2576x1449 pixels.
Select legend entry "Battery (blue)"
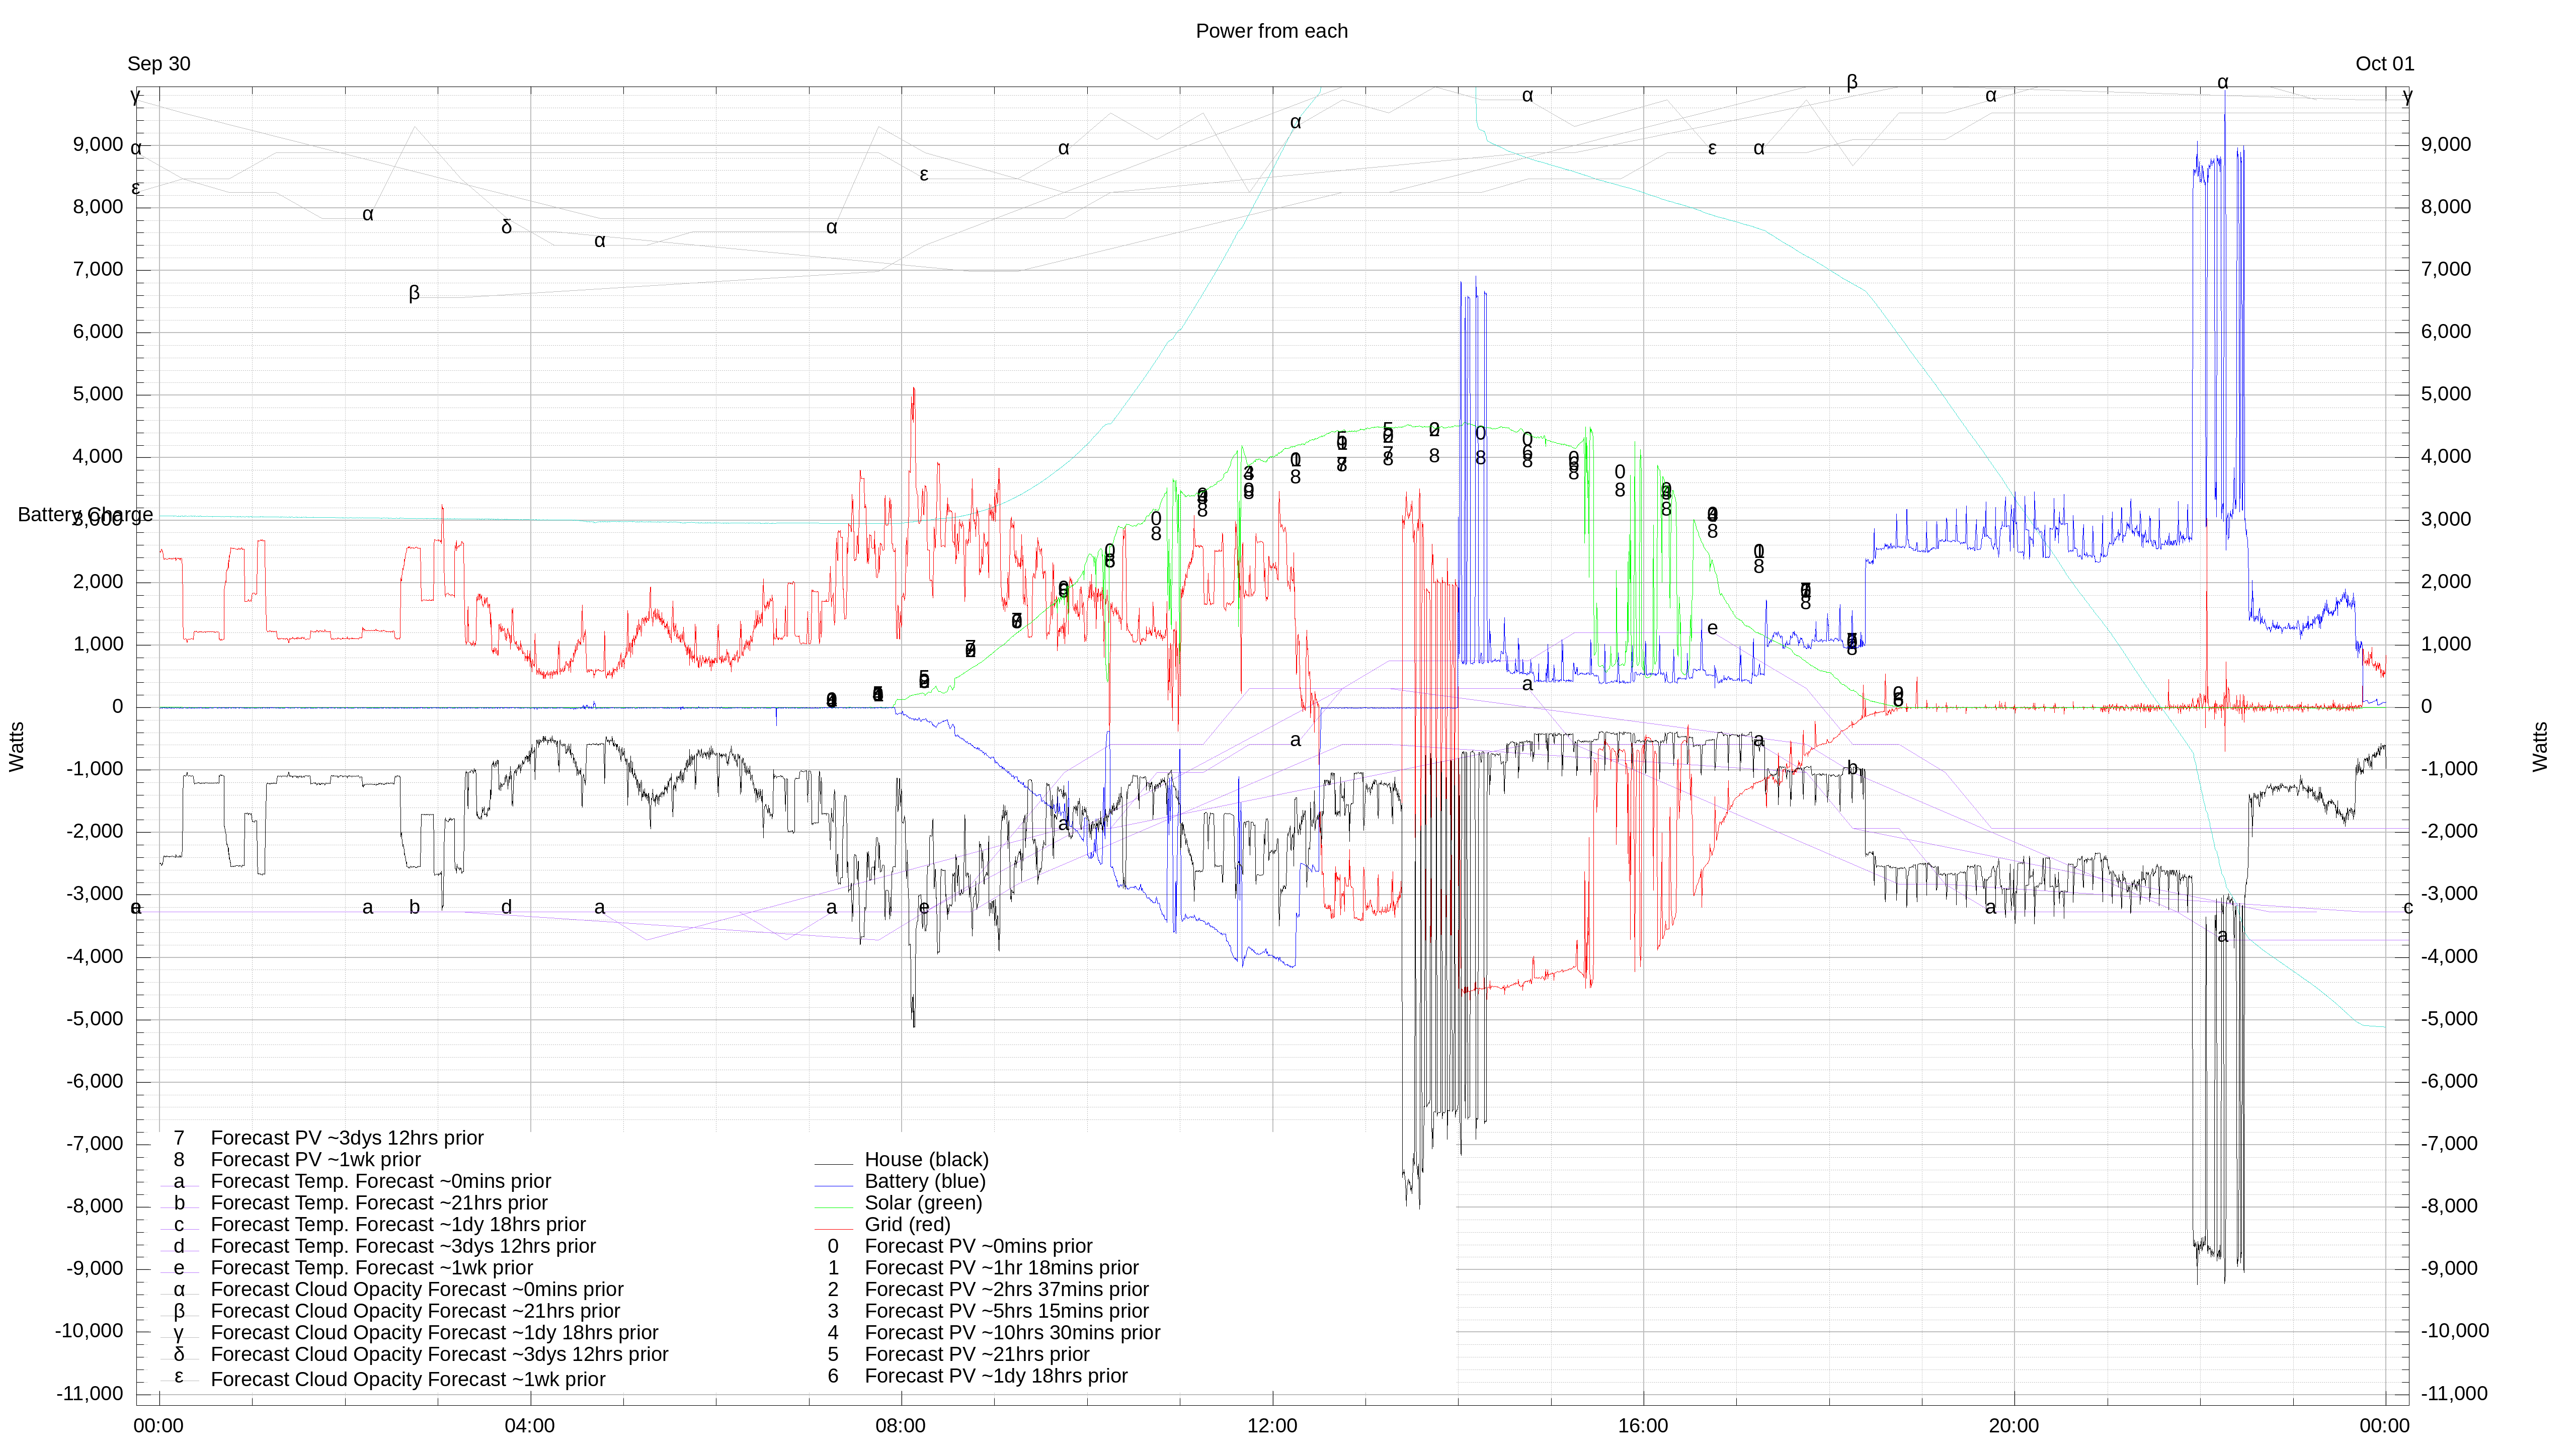click(925, 1182)
